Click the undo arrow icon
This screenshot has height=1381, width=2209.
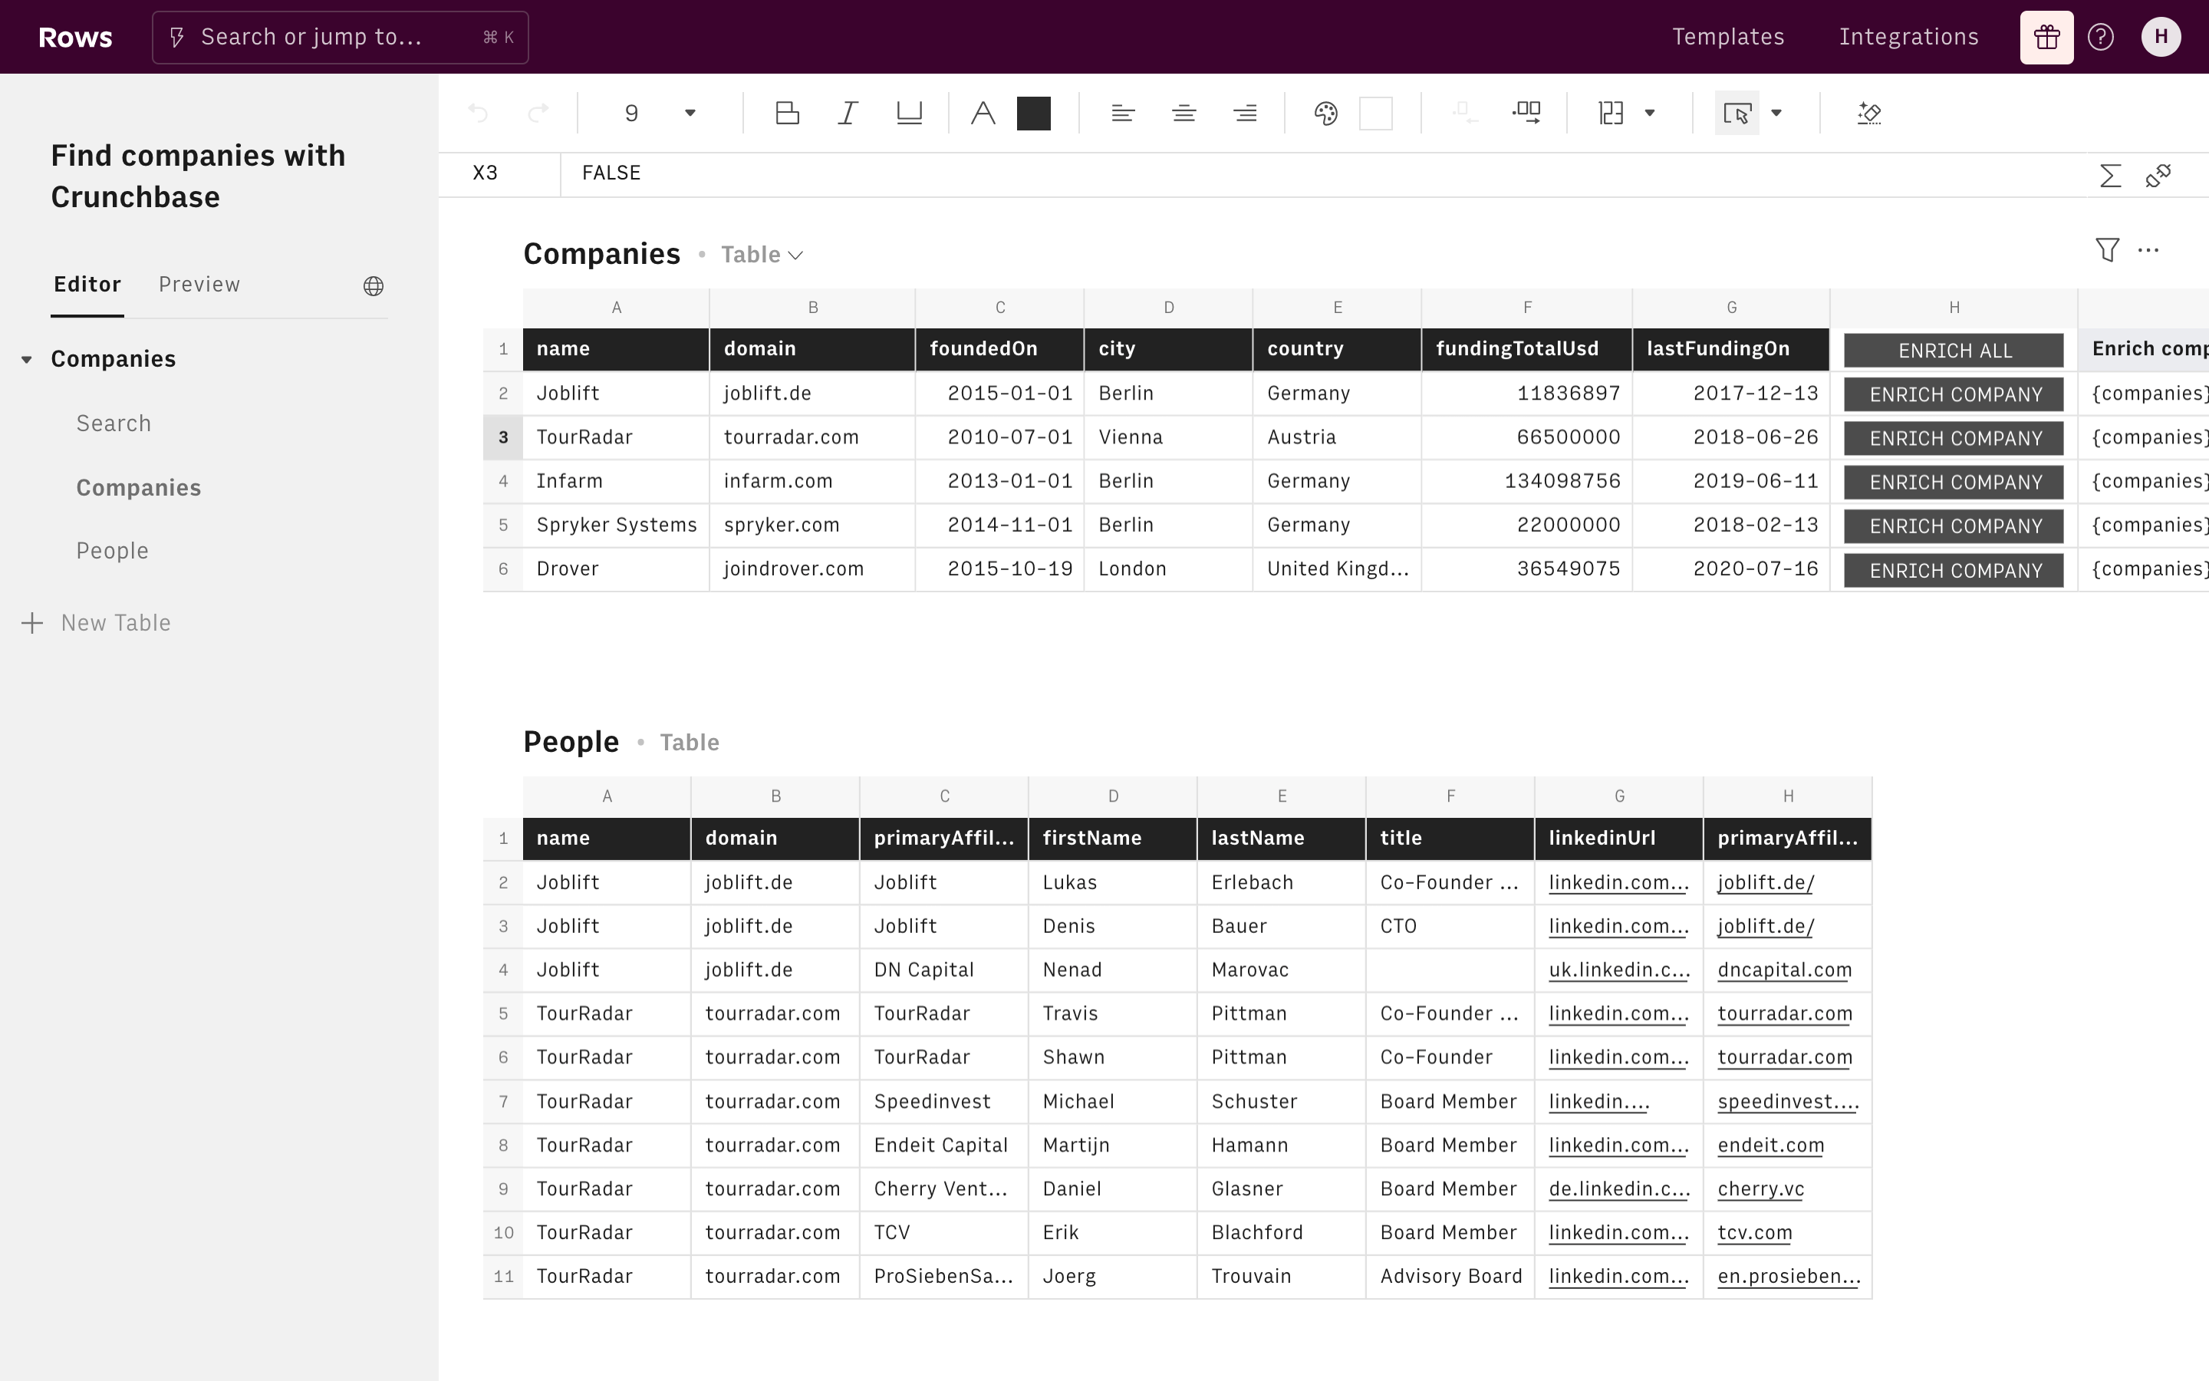[x=477, y=114]
